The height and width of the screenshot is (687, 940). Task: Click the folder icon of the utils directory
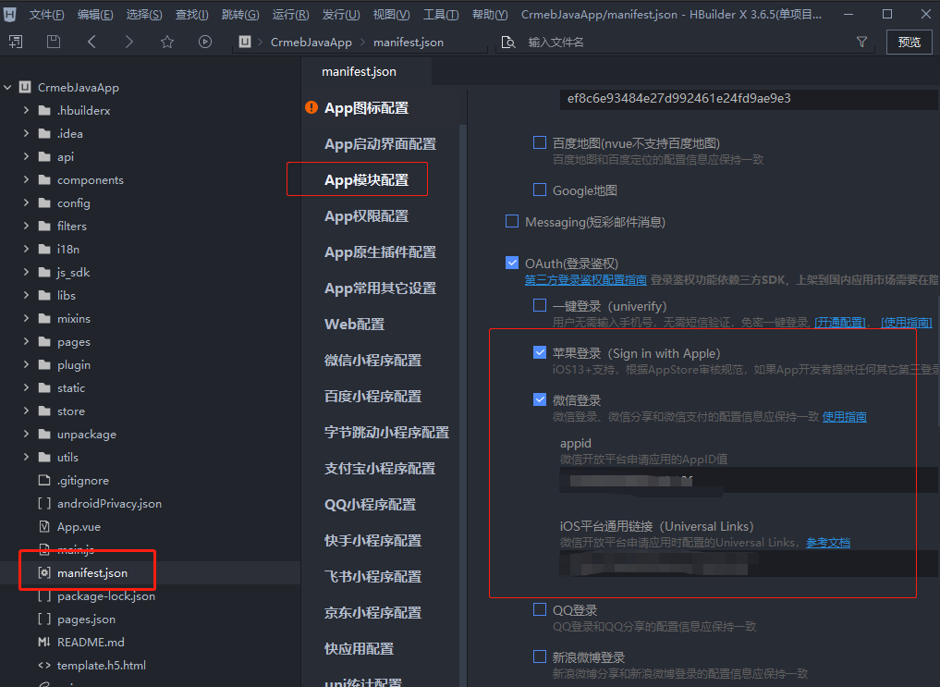44,458
